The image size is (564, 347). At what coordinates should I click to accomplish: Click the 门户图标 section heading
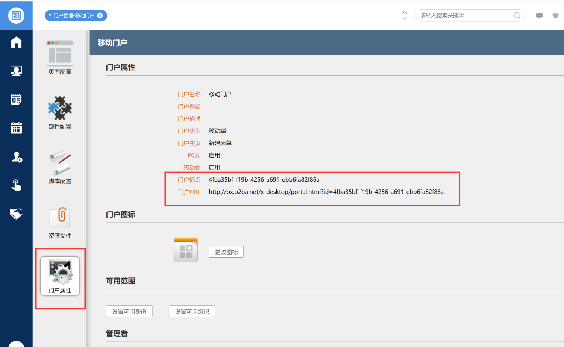point(120,214)
